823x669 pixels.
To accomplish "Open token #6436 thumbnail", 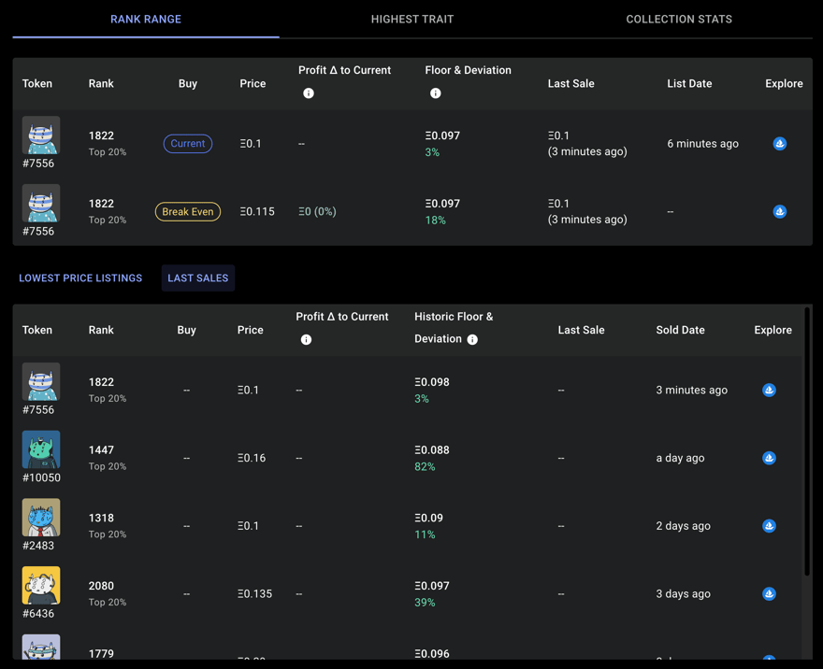I will tap(41, 586).
